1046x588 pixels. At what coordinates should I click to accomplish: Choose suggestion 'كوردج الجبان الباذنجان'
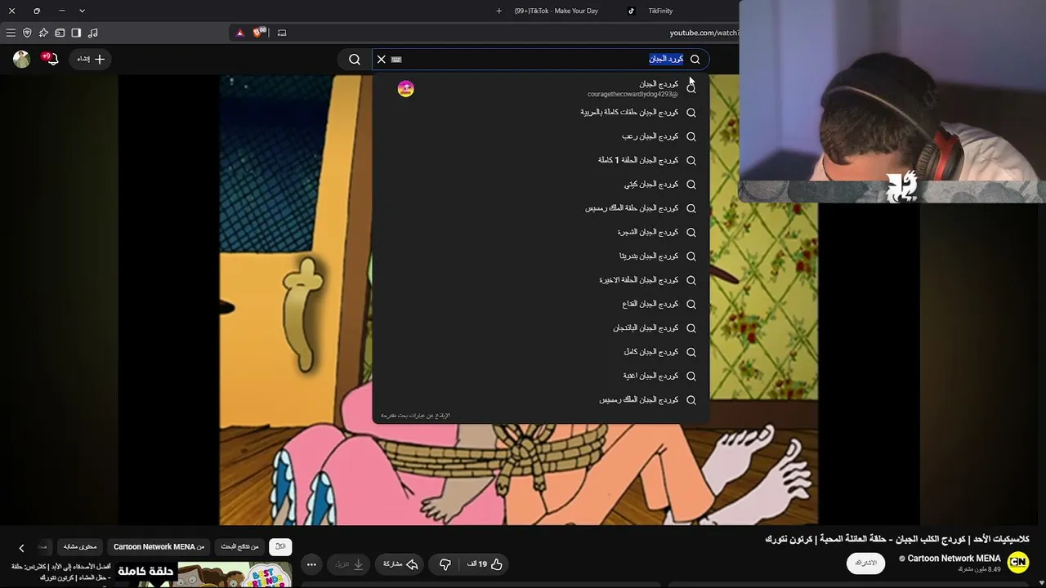(540, 328)
